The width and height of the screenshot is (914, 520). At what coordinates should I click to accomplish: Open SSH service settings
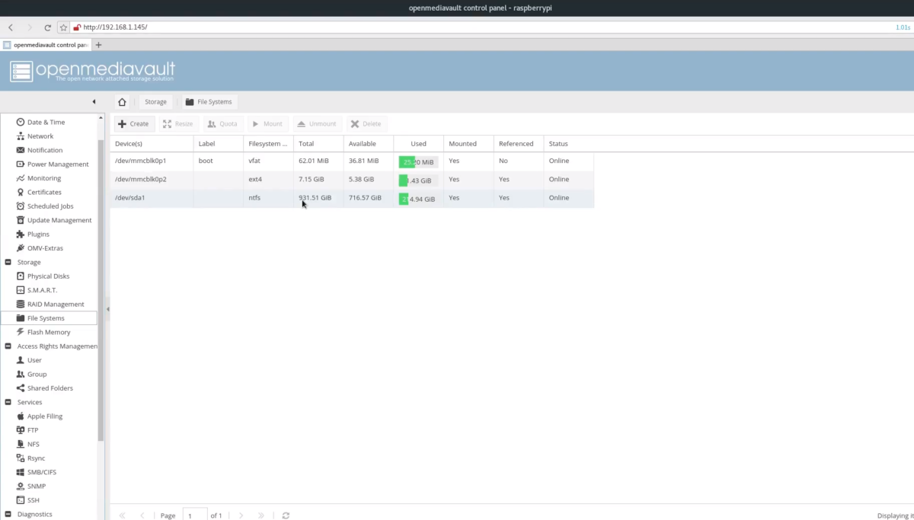(x=33, y=500)
